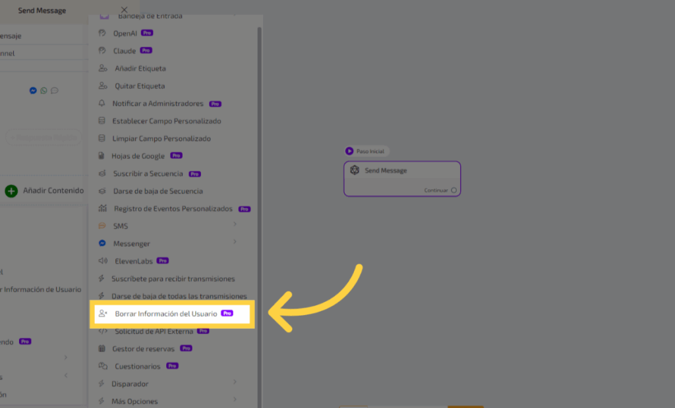Image resolution: width=675 pixels, height=408 pixels.
Task: Click the green plus Añadir Contenido icon
Action: click(x=11, y=191)
